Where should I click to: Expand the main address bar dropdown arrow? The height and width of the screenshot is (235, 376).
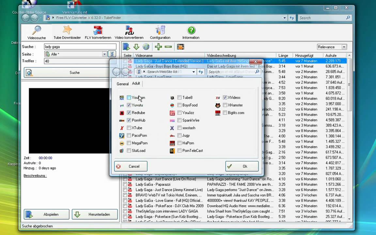pos(285,18)
